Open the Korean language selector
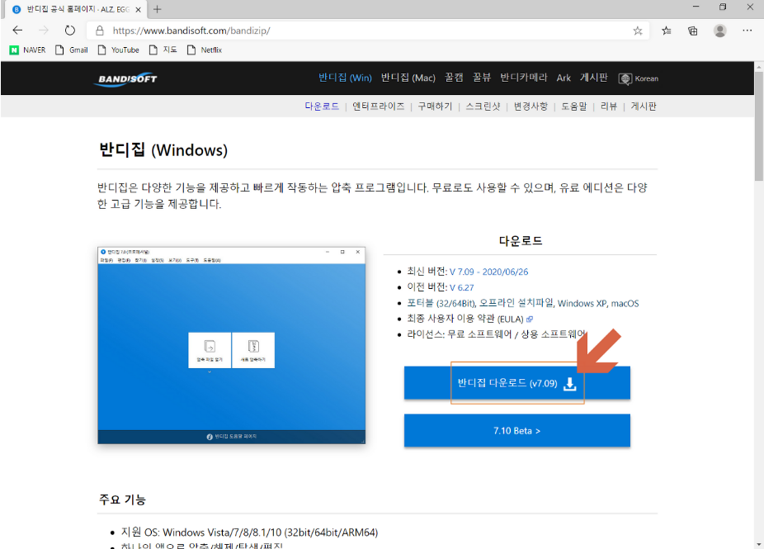 coord(639,78)
